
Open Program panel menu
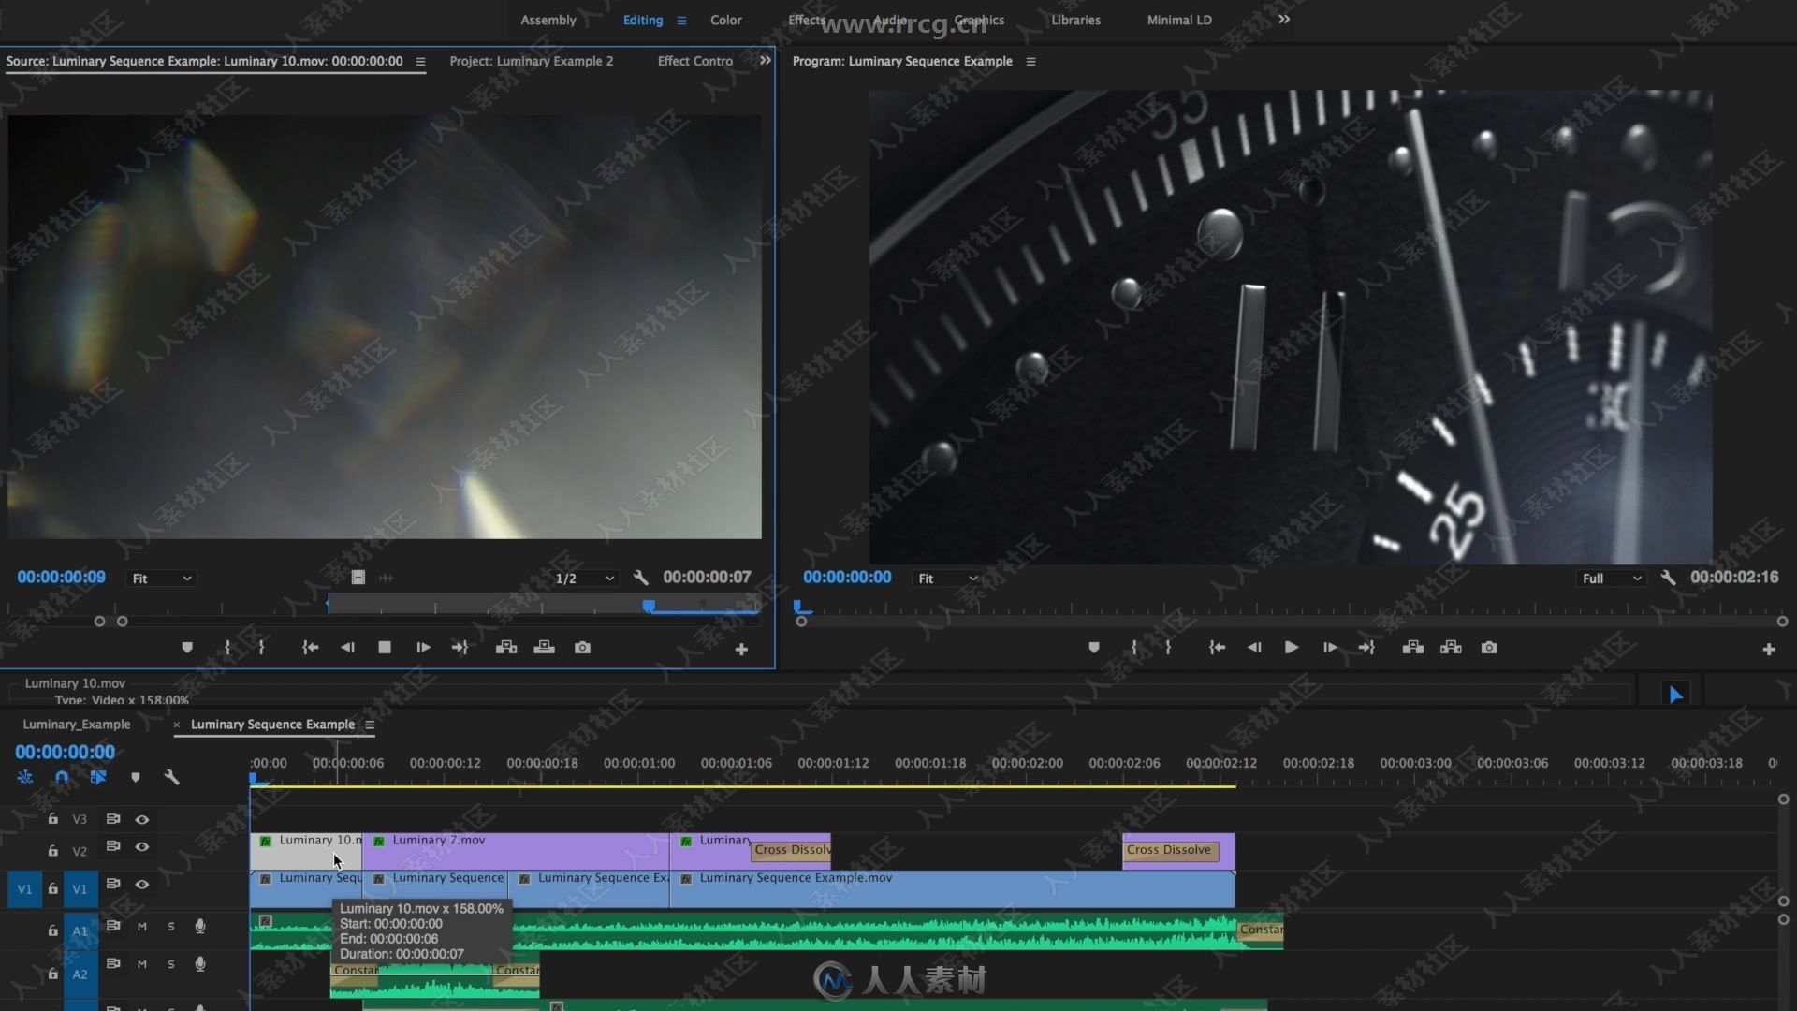pos(1030,62)
